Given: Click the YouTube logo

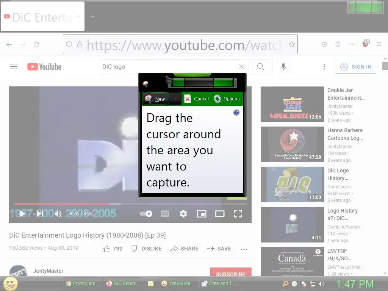Looking at the screenshot, I should [44, 67].
